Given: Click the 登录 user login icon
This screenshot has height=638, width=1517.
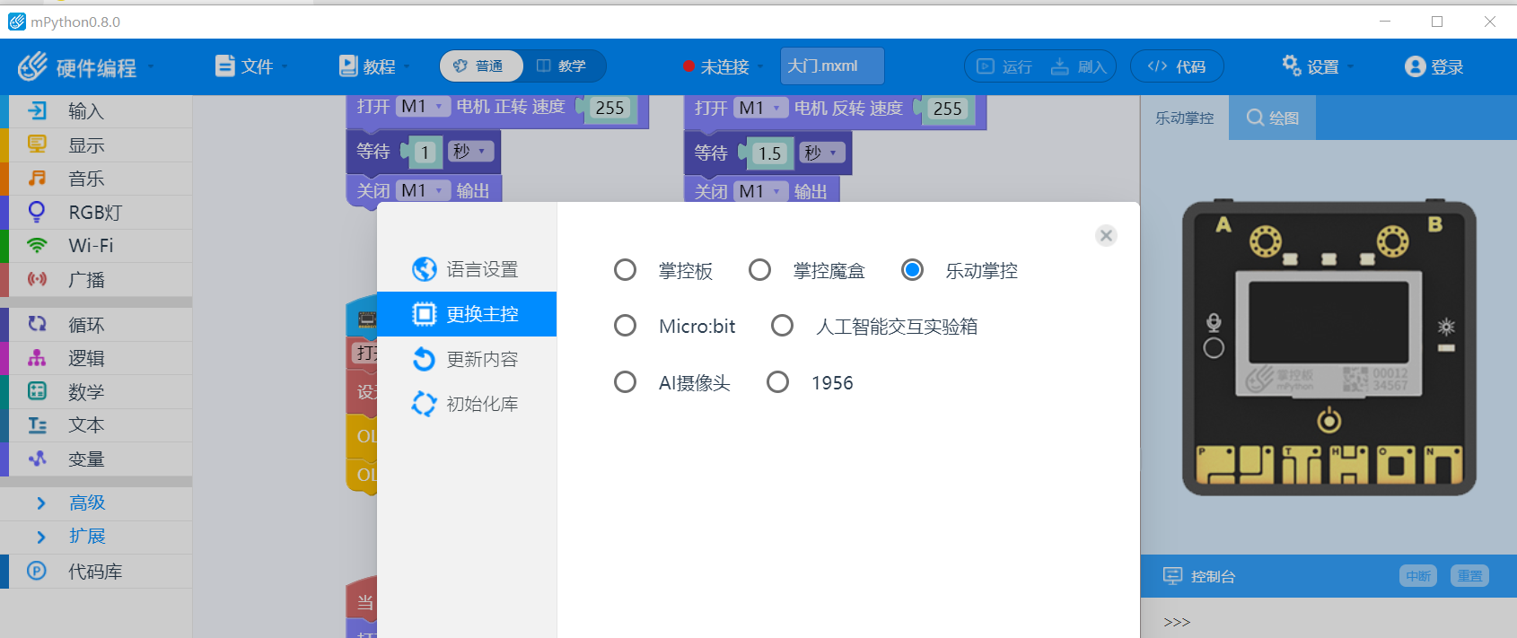Looking at the screenshot, I should coord(1415,66).
